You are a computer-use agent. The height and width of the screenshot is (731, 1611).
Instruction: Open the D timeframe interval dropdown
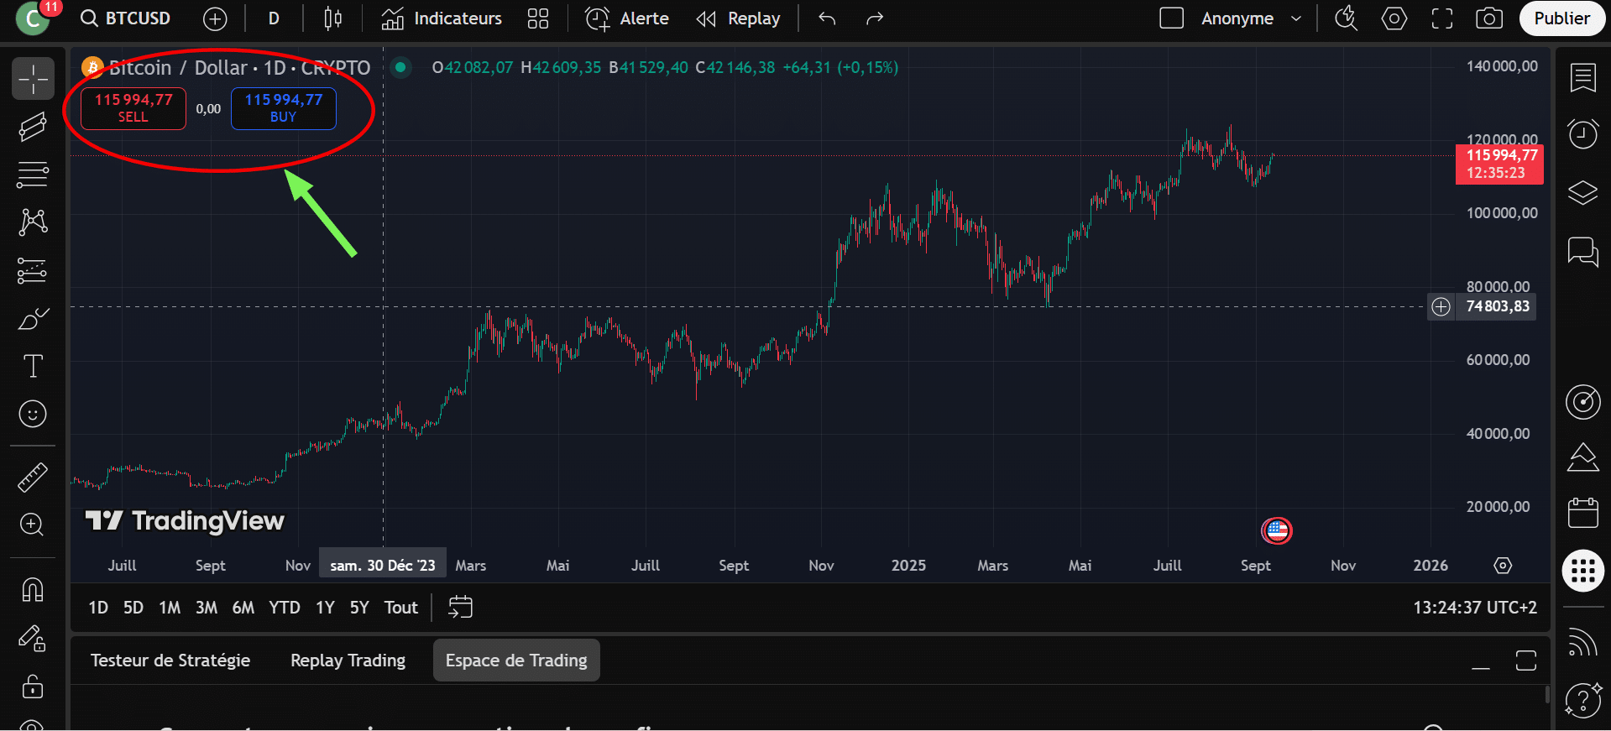[274, 18]
